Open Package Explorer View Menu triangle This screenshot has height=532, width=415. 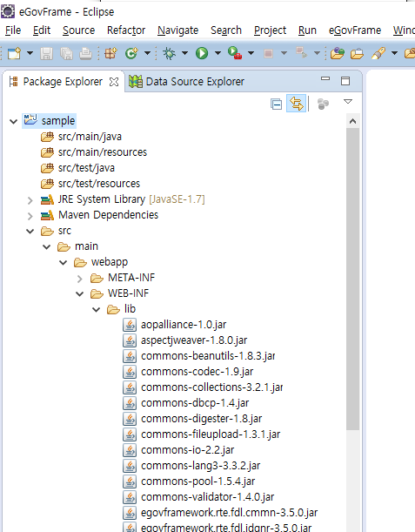[348, 102]
